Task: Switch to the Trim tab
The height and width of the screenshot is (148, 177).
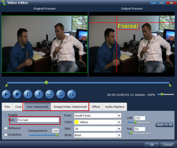Action: (7, 107)
